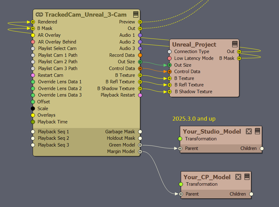Select the Record Data orange output pin
This screenshot has height=207, width=279.
point(140,55)
